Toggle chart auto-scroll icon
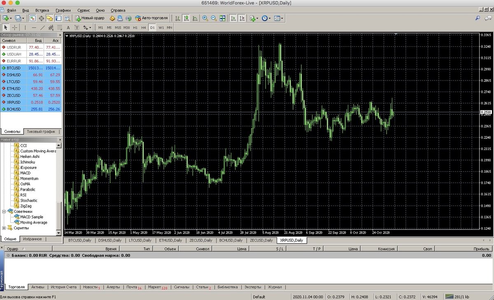Screen dimensions: 494x300 (233, 18)
